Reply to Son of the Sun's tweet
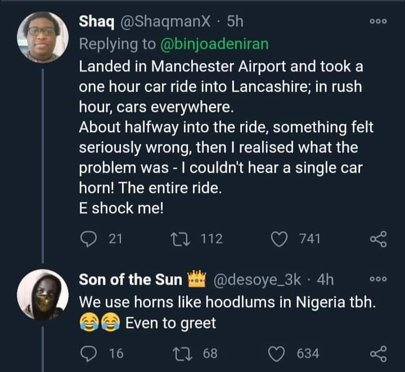The image size is (405, 372). 90,353
